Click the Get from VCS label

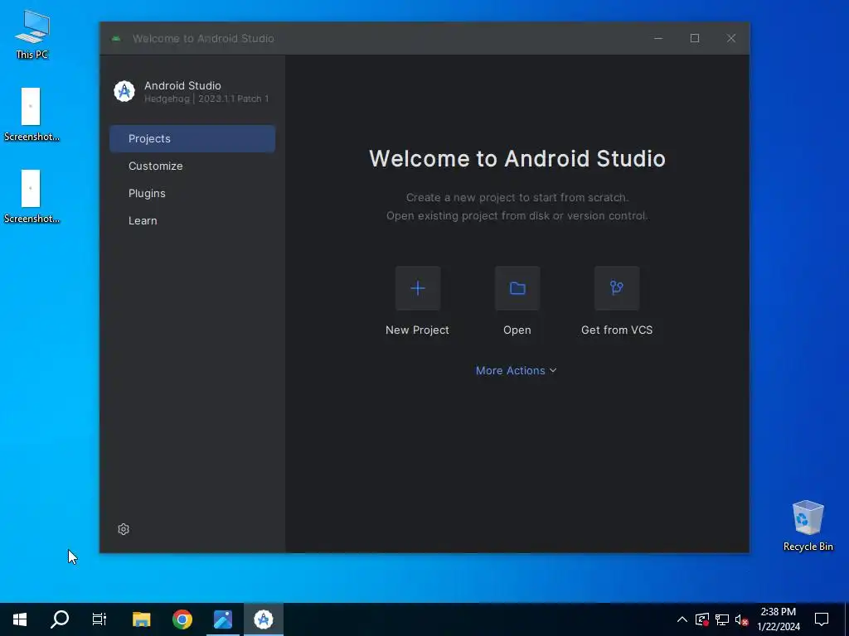[617, 330]
